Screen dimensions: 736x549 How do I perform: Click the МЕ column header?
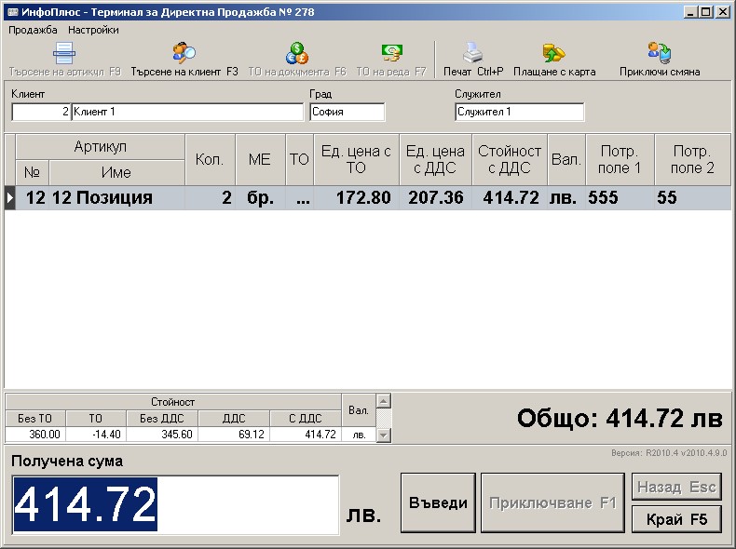260,160
